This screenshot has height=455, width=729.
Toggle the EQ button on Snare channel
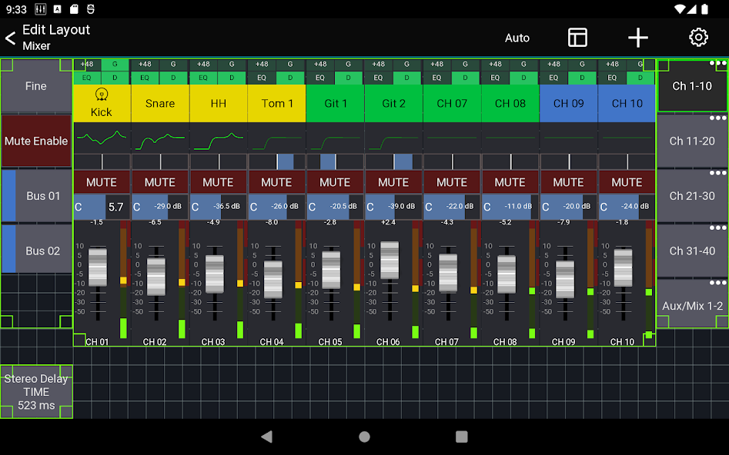(x=145, y=78)
